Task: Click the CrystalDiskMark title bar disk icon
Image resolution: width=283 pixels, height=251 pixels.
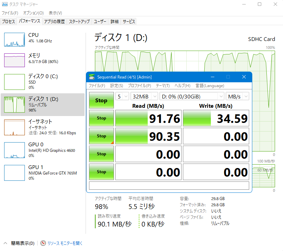Action: pyautogui.click(x=92, y=77)
